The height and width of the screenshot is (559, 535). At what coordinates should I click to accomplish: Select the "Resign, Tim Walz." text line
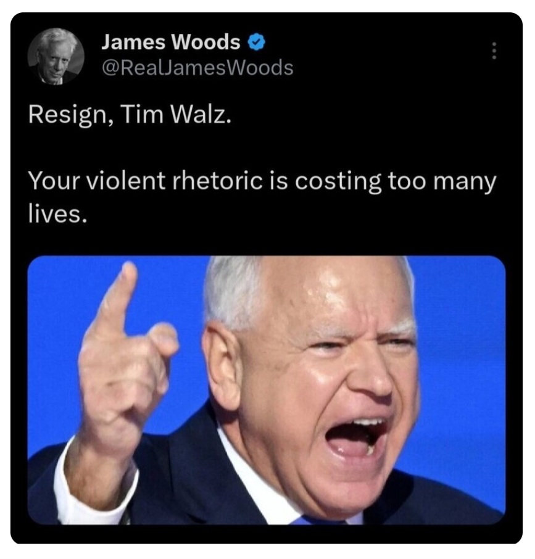coord(130,115)
